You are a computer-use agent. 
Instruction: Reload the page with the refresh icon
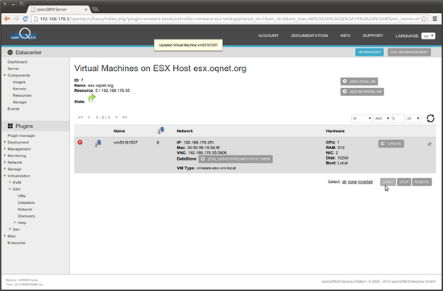pos(25,19)
